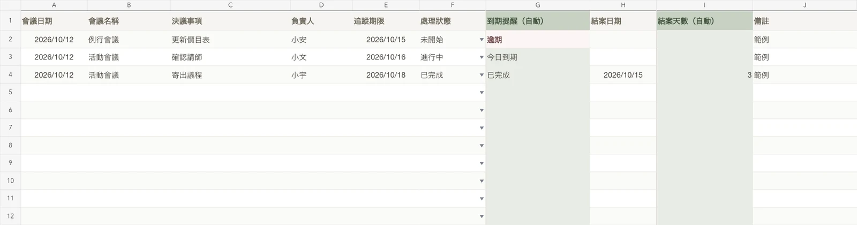Image resolution: width=857 pixels, height=225 pixels.
Task: Select the cell showing 3 in 結案天數
Action: [x=704, y=75]
